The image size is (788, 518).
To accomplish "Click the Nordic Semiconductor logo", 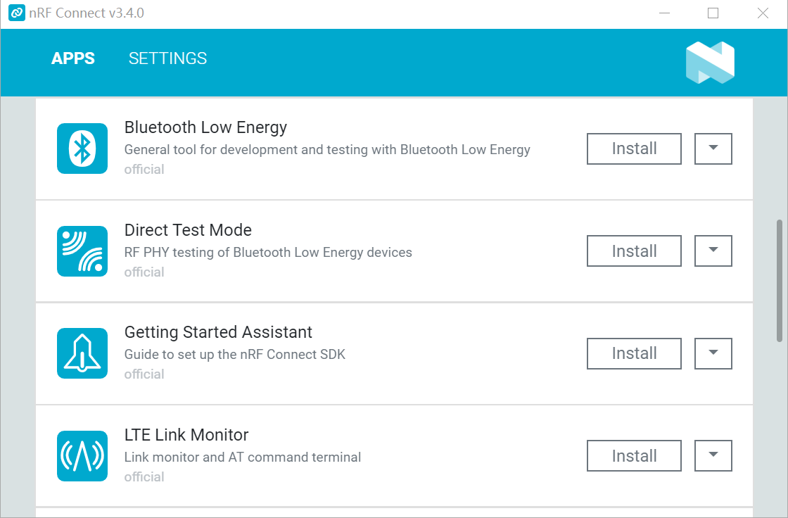I will point(710,63).
